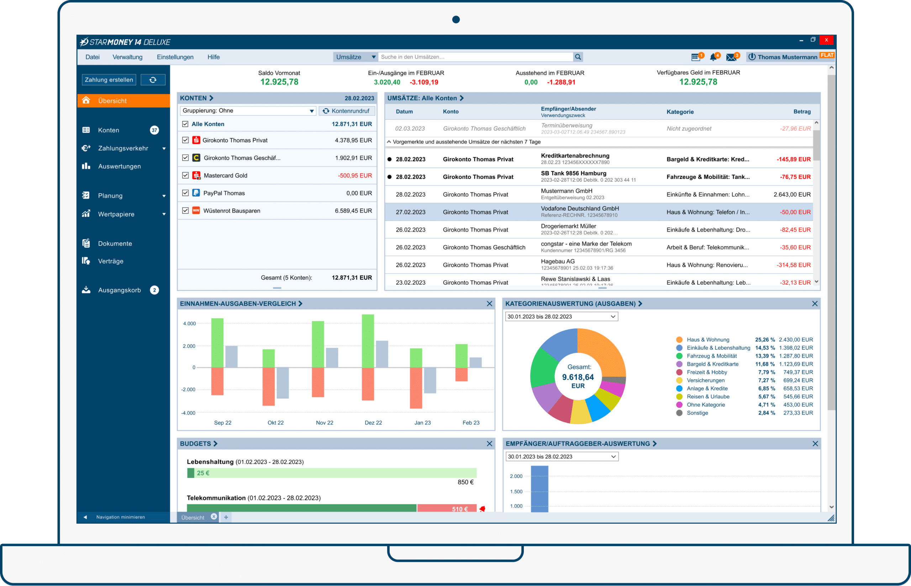Click the Zahlung erstellen button
Image resolution: width=911 pixels, height=586 pixels.
[x=109, y=80]
